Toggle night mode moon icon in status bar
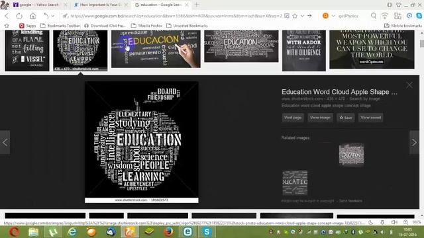Screen dimensions: 424x238 click(x=371, y=222)
